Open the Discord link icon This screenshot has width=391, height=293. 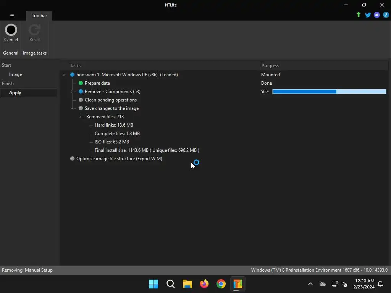point(377,15)
